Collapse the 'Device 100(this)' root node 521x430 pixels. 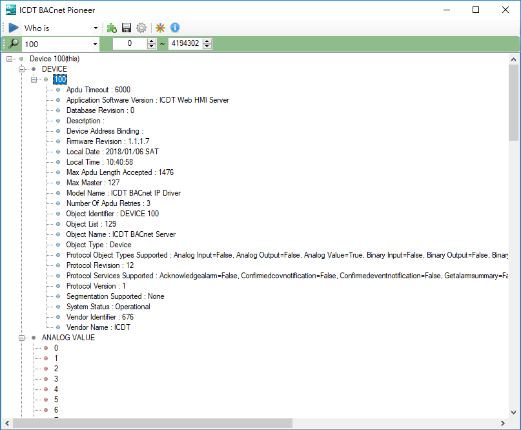point(9,59)
